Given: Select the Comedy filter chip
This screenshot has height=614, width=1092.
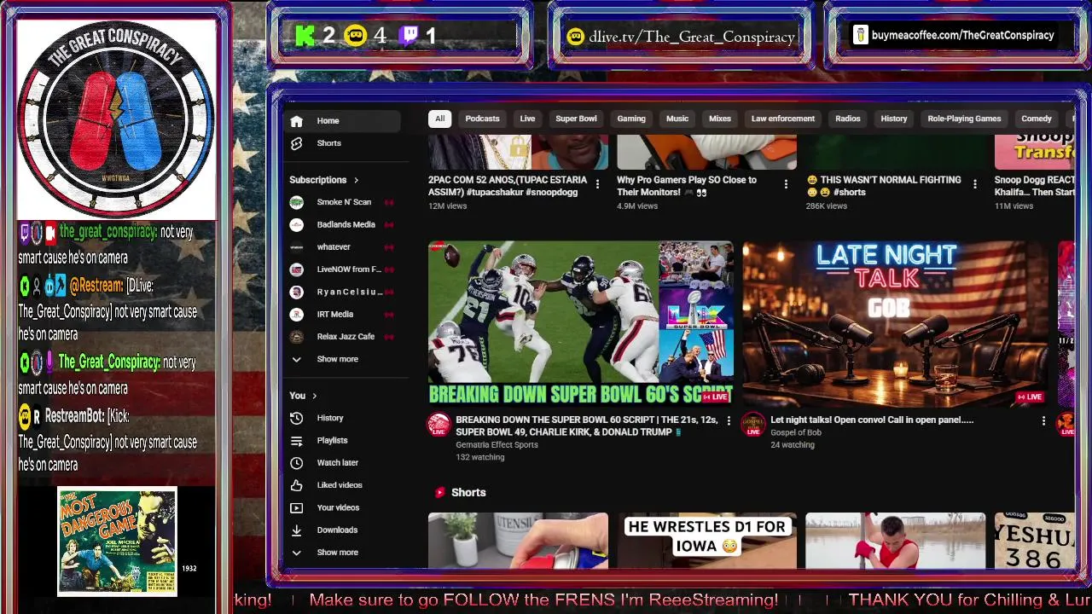Looking at the screenshot, I should click(1037, 119).
